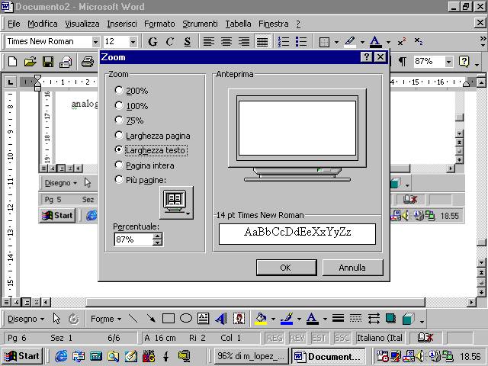Image resolution: width=488 pixels, height=366 pixels.
Task: Increase Percentuale with up spinner
Action: [x=158, y=236]
